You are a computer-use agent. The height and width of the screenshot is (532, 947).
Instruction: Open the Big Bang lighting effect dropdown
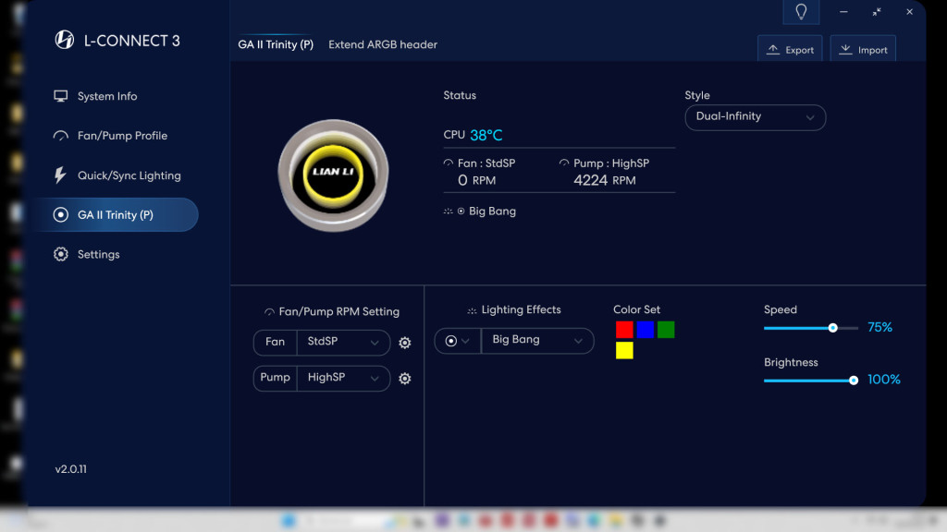pos(537,340)
